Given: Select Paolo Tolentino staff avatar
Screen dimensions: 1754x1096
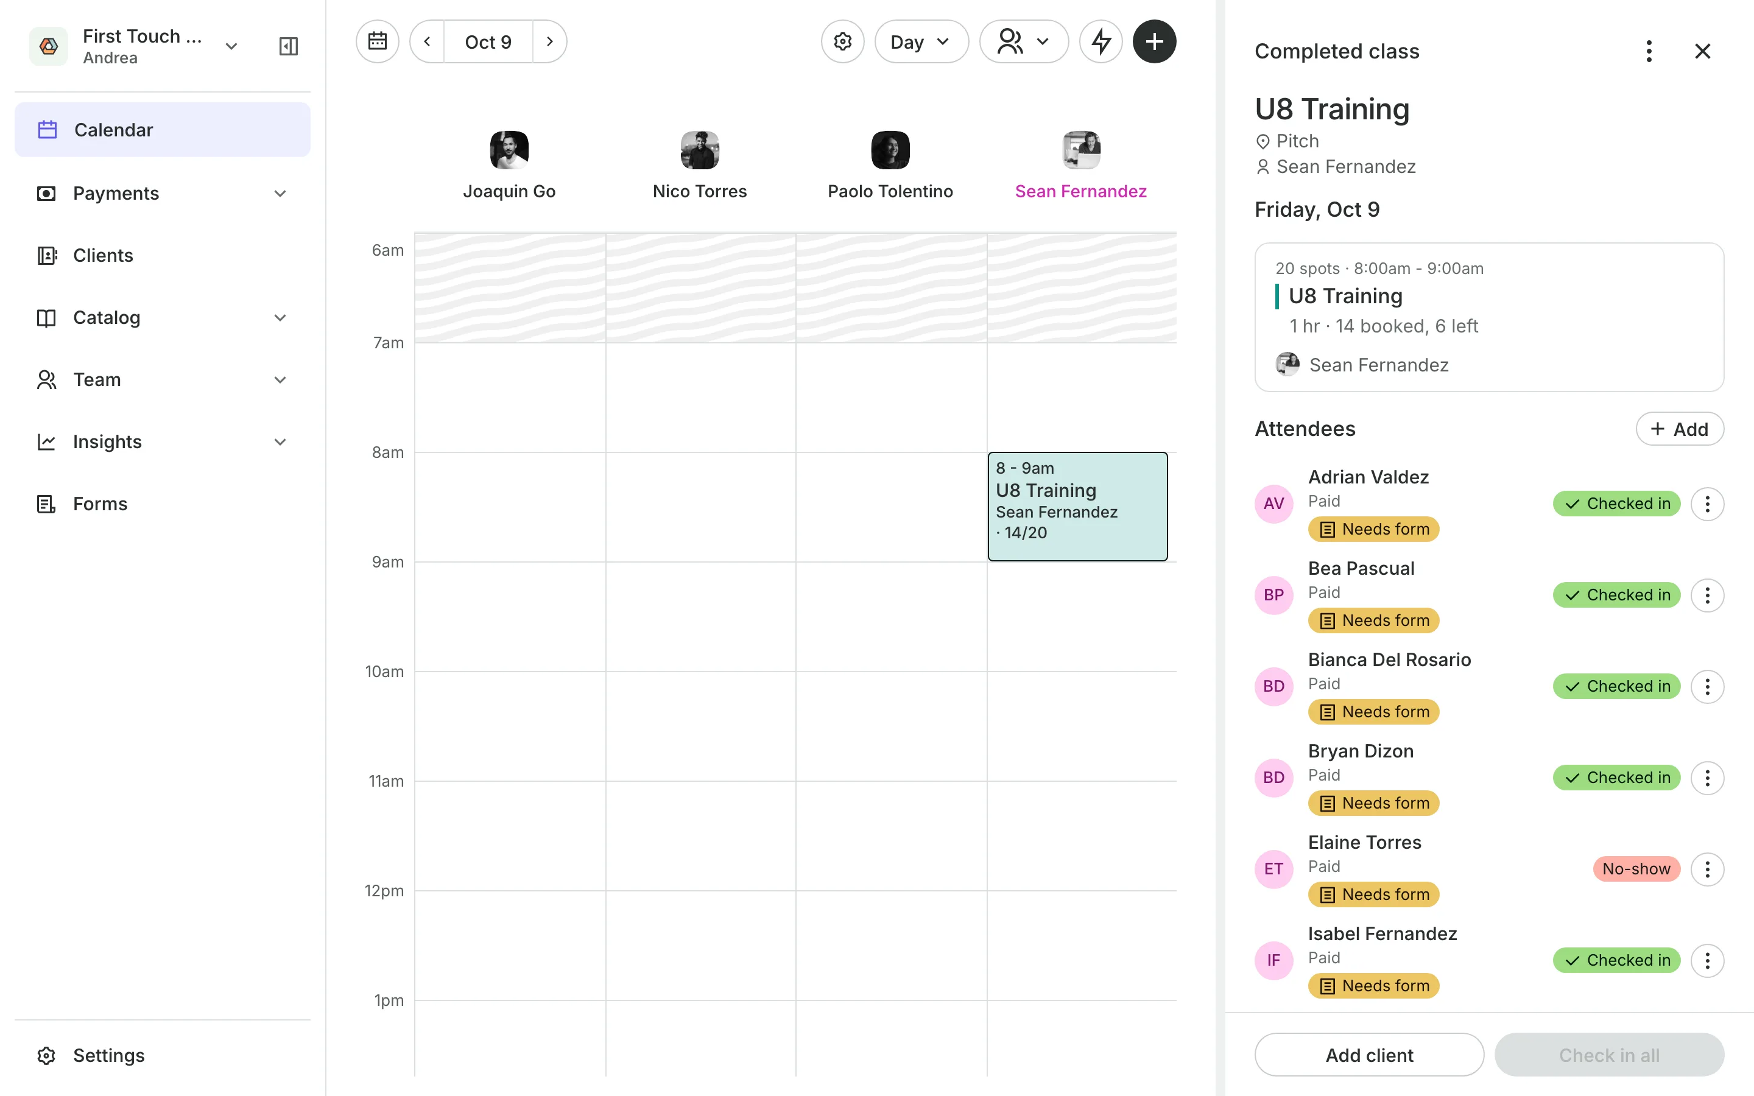Looking at the screenshot, I should pyautogui.click(x=890, y=150).
